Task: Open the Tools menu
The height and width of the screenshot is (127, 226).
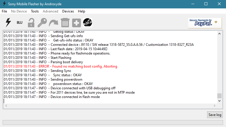Action: (x=35, y=11)
